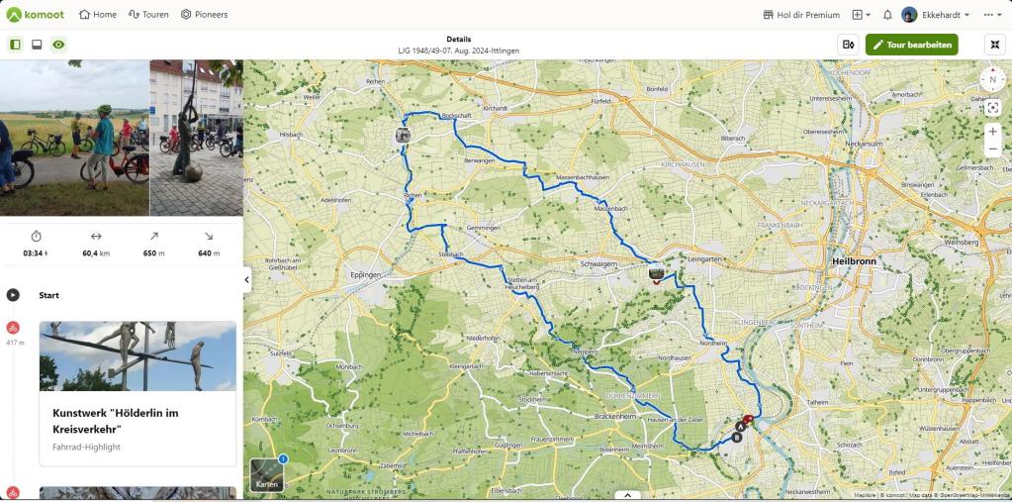Go to the Pioneers page
The image size is (1012, 502).
point(204,14)
